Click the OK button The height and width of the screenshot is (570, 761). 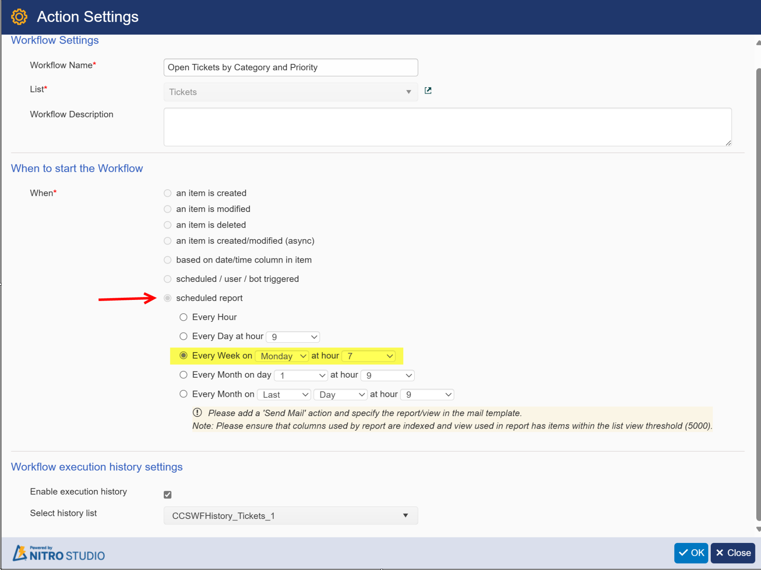691,553
